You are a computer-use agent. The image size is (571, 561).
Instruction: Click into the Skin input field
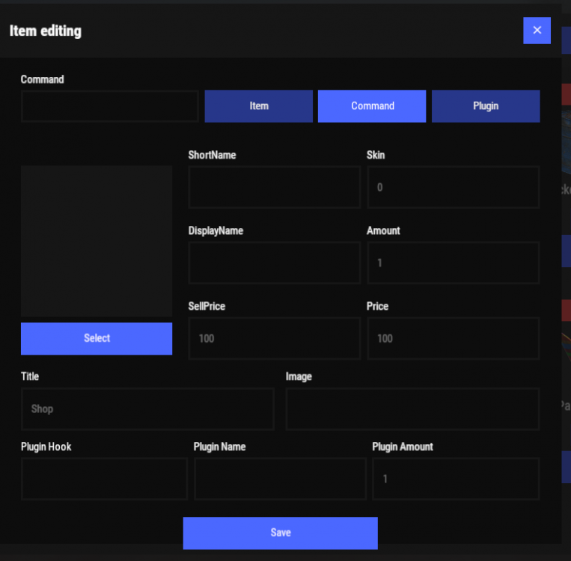point(453,187)
